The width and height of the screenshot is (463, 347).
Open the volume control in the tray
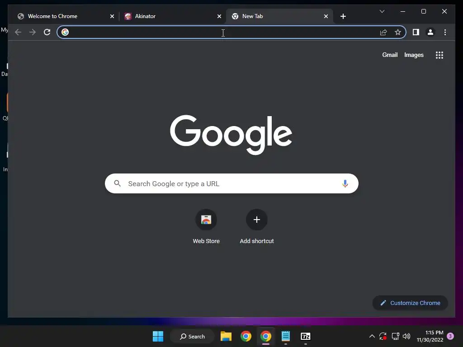tap(406, 336)
